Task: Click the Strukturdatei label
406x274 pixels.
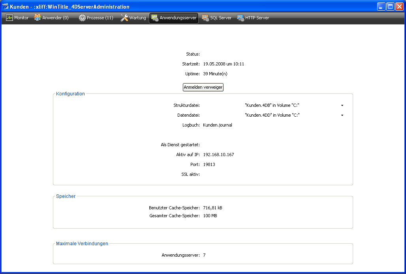Action: [186, 105]
